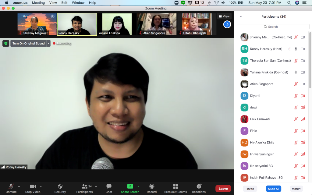Open the Security shield icon
The image size is (312, 195).
60,186
